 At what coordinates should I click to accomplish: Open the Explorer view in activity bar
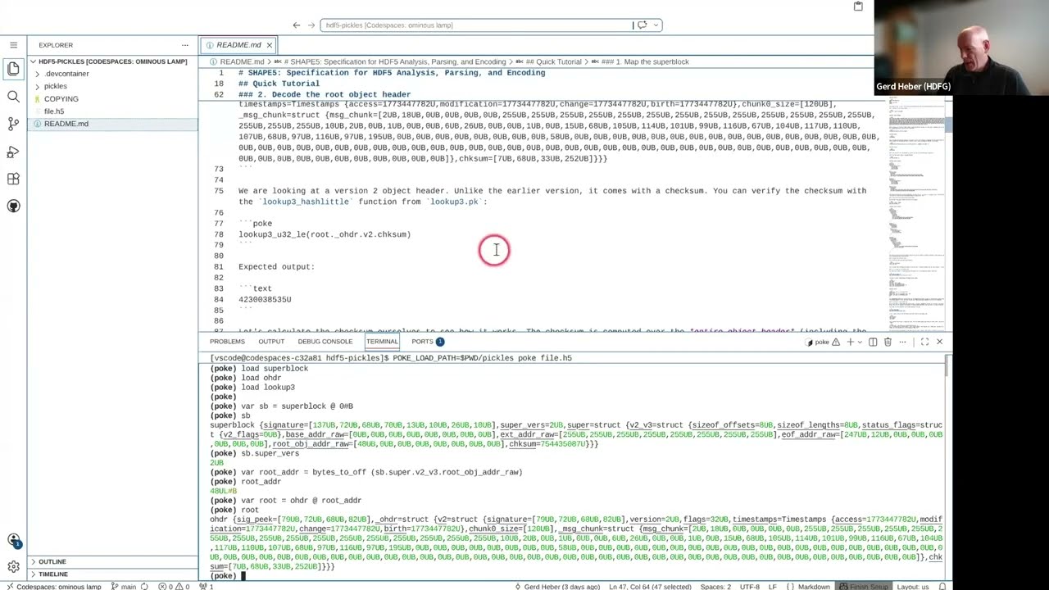tap(13, 70)
